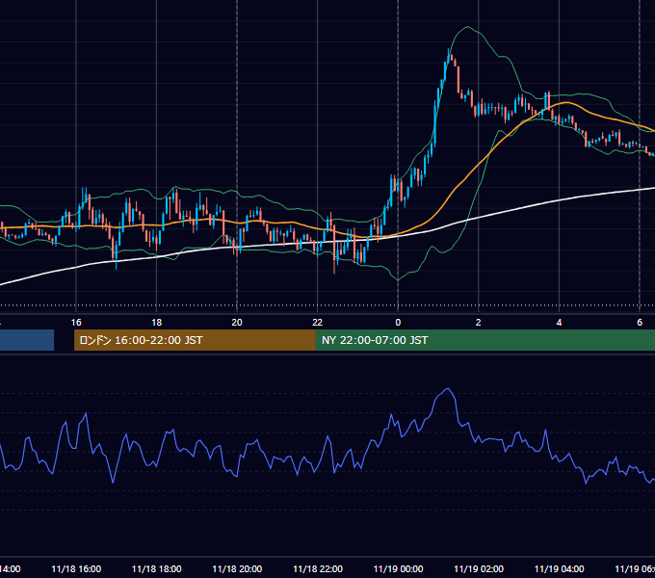This screenshot has height=578, width=655.
Task: Click the oscillator peak after 11/19 00:00
Action: tap(448, 389)
